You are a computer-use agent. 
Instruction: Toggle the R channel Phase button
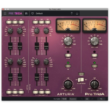[x=94, y=55]
